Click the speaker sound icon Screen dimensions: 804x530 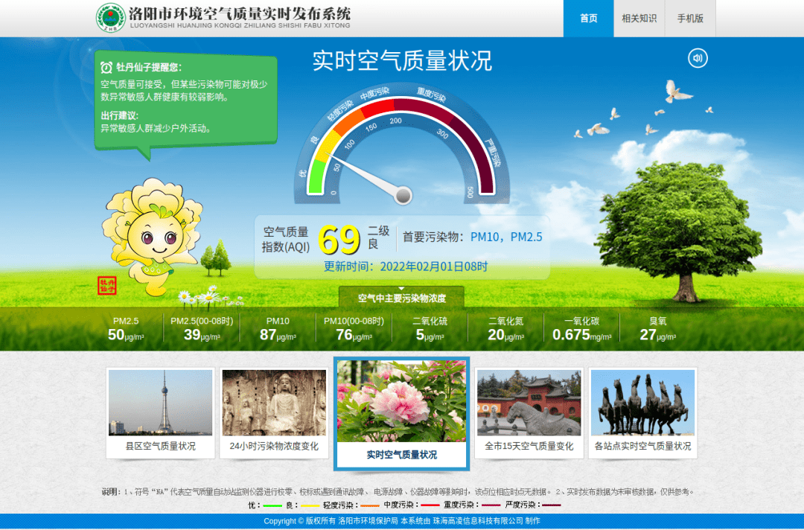point(698,58)
